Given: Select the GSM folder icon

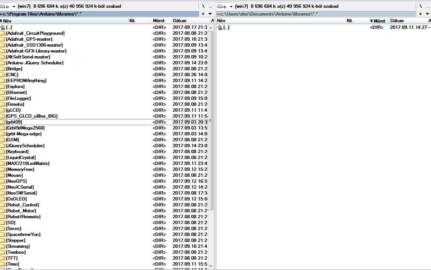Looking at the screenshot, I should tap(3, 140).
